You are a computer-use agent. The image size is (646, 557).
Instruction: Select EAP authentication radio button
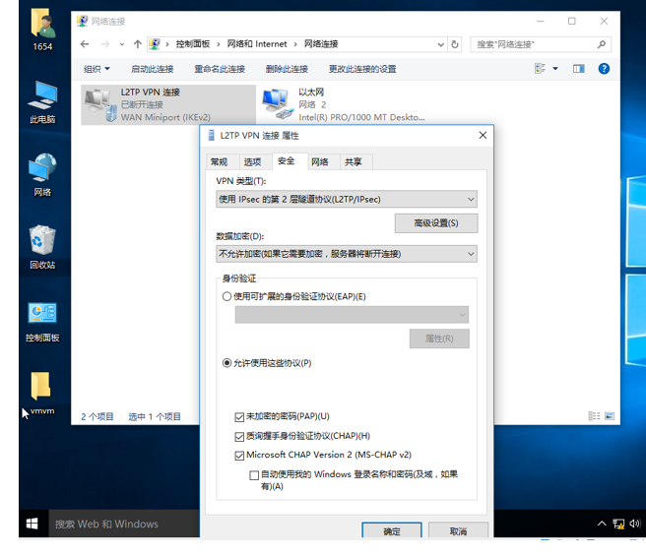point(226,296)
